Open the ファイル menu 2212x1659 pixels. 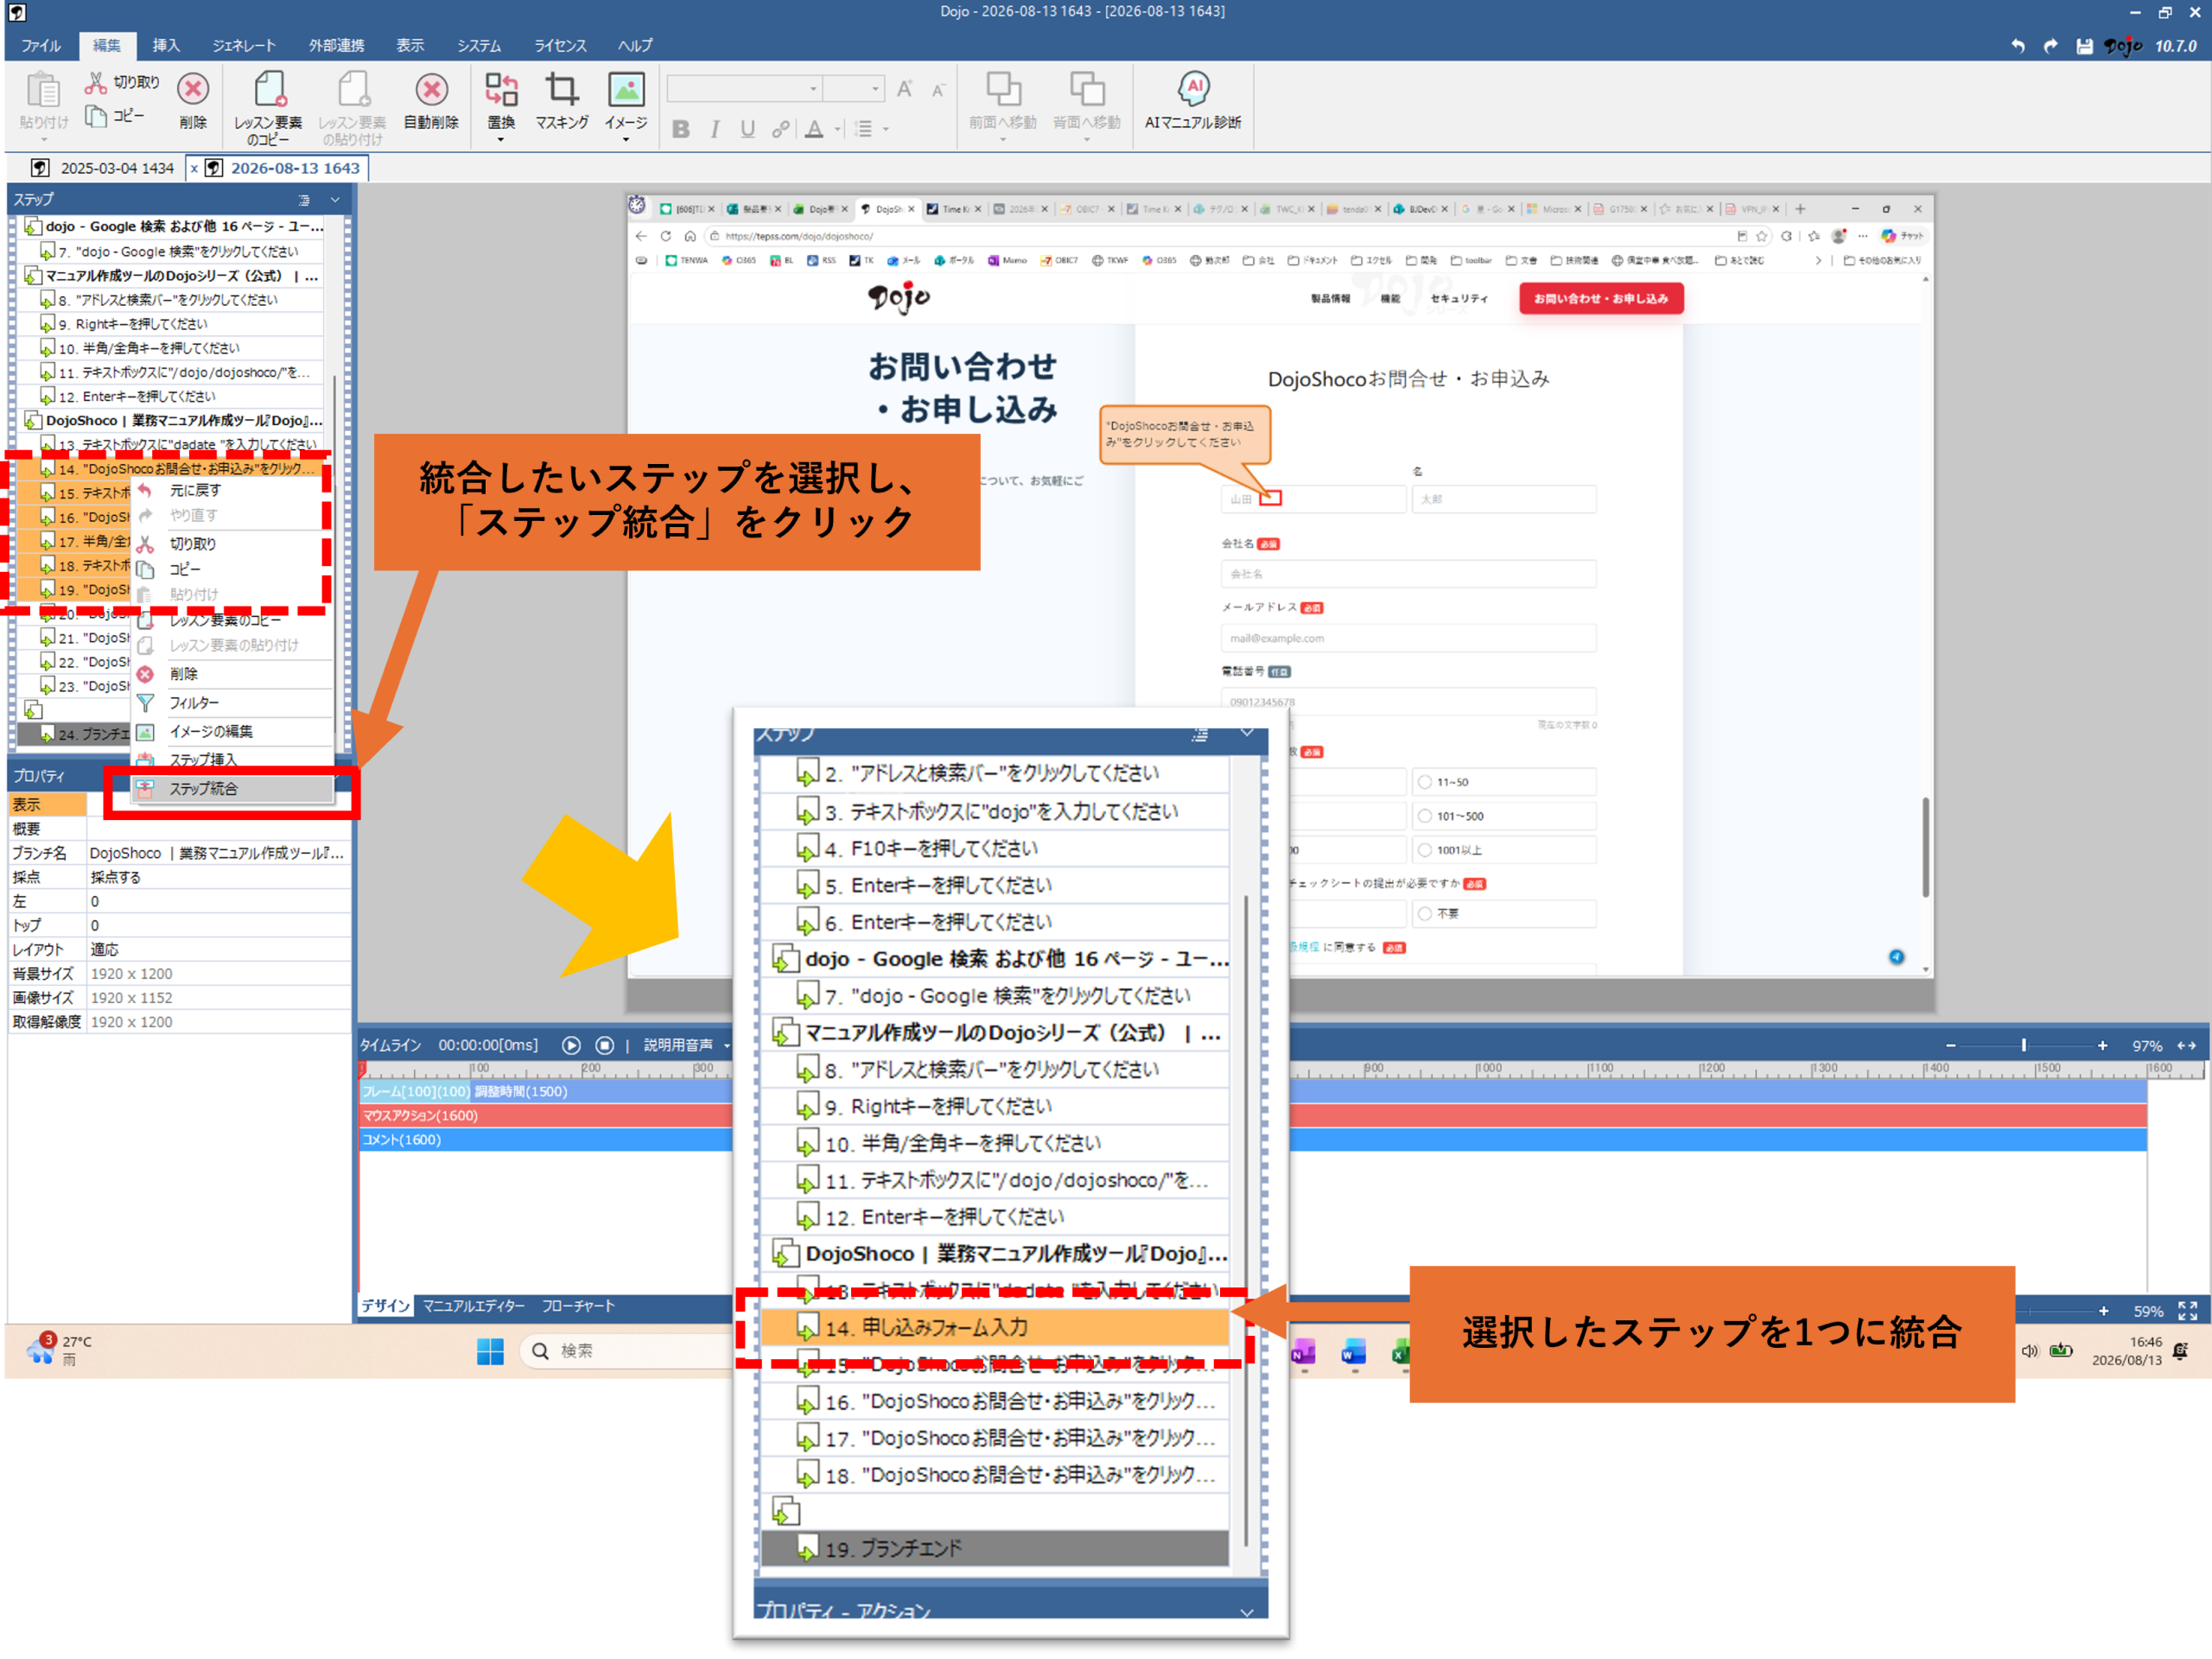(41, 46)
